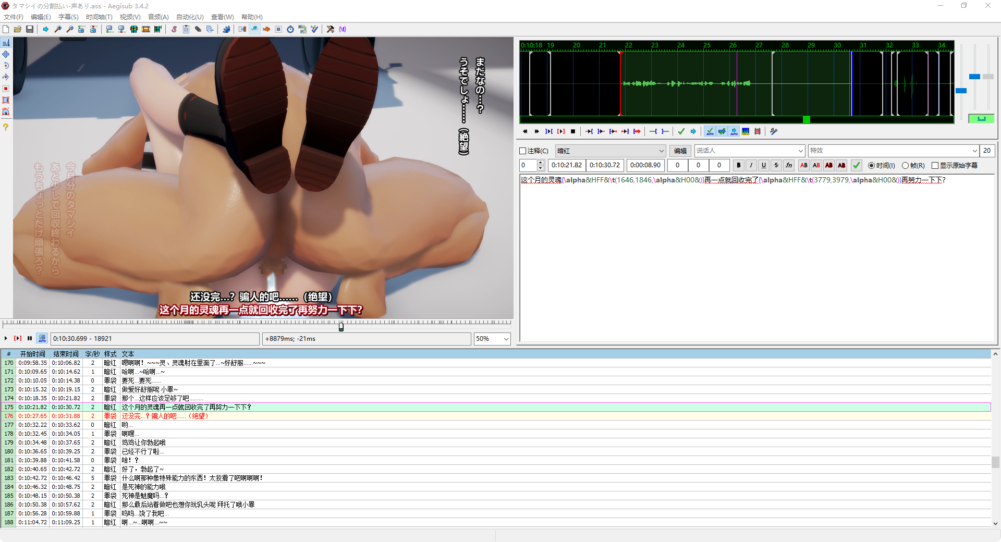
Task: Open the style dropdown showing 暗红
Action: (x=611, y=151)
